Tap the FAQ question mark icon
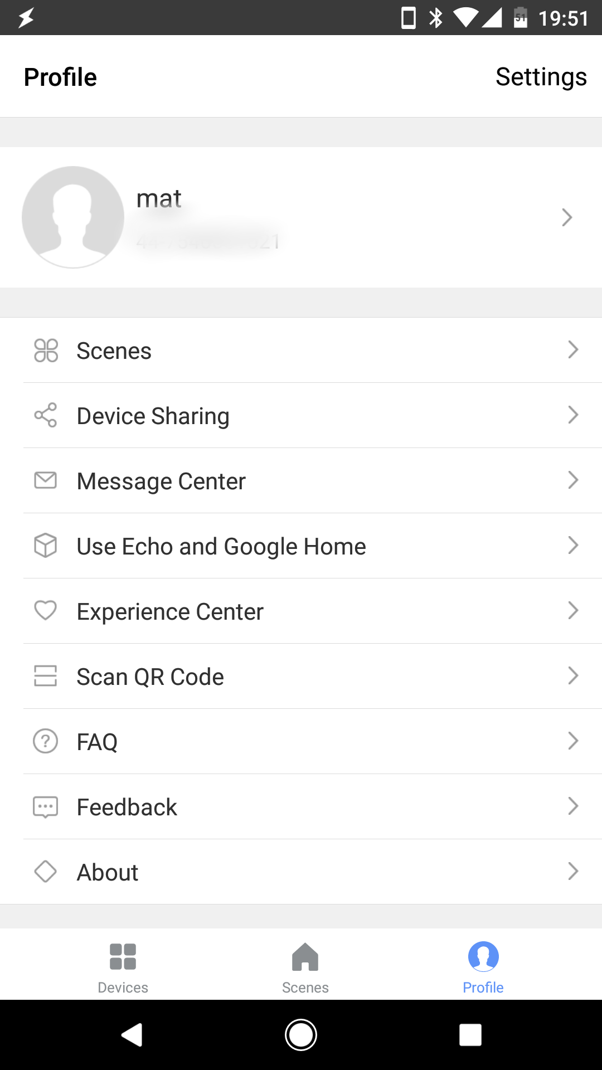Screen dimensions: 602x1070 pyautogui.click(x=46, y=741)
